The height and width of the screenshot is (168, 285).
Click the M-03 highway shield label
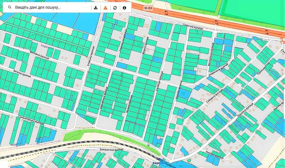tap(148, 8)
